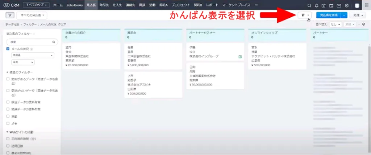Click the 展示会 column header

point(153,35)
